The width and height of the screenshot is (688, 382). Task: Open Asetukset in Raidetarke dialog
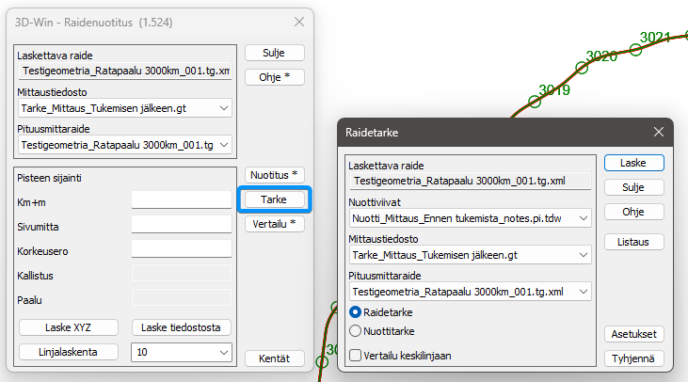634,334
